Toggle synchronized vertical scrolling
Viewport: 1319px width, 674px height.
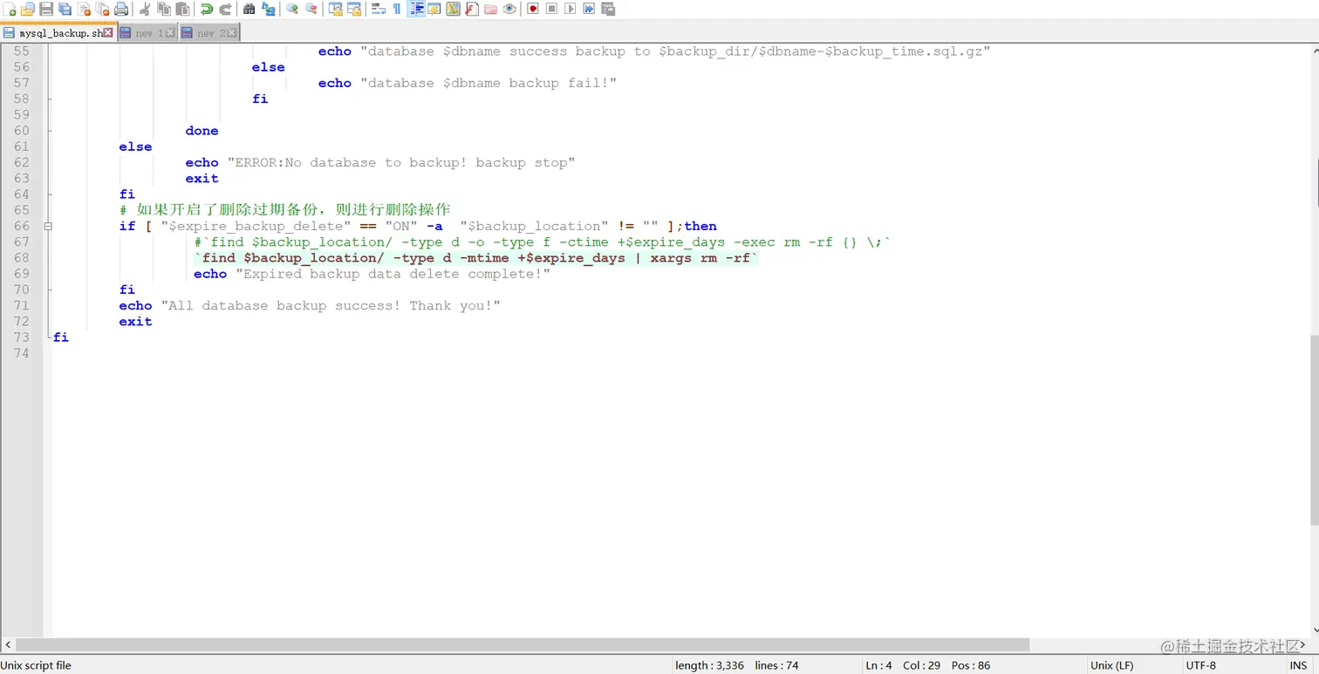335,9
